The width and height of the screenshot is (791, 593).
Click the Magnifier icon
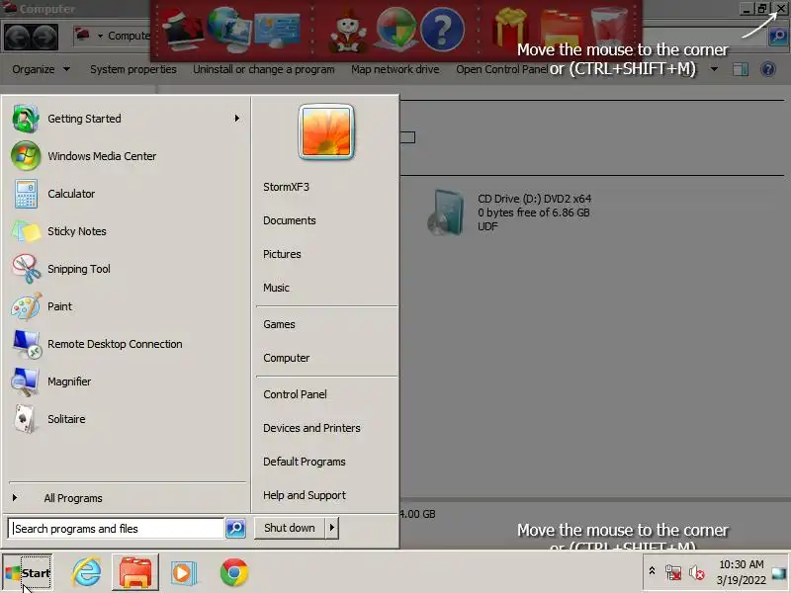pyautogui.click(x=26, y=381)
